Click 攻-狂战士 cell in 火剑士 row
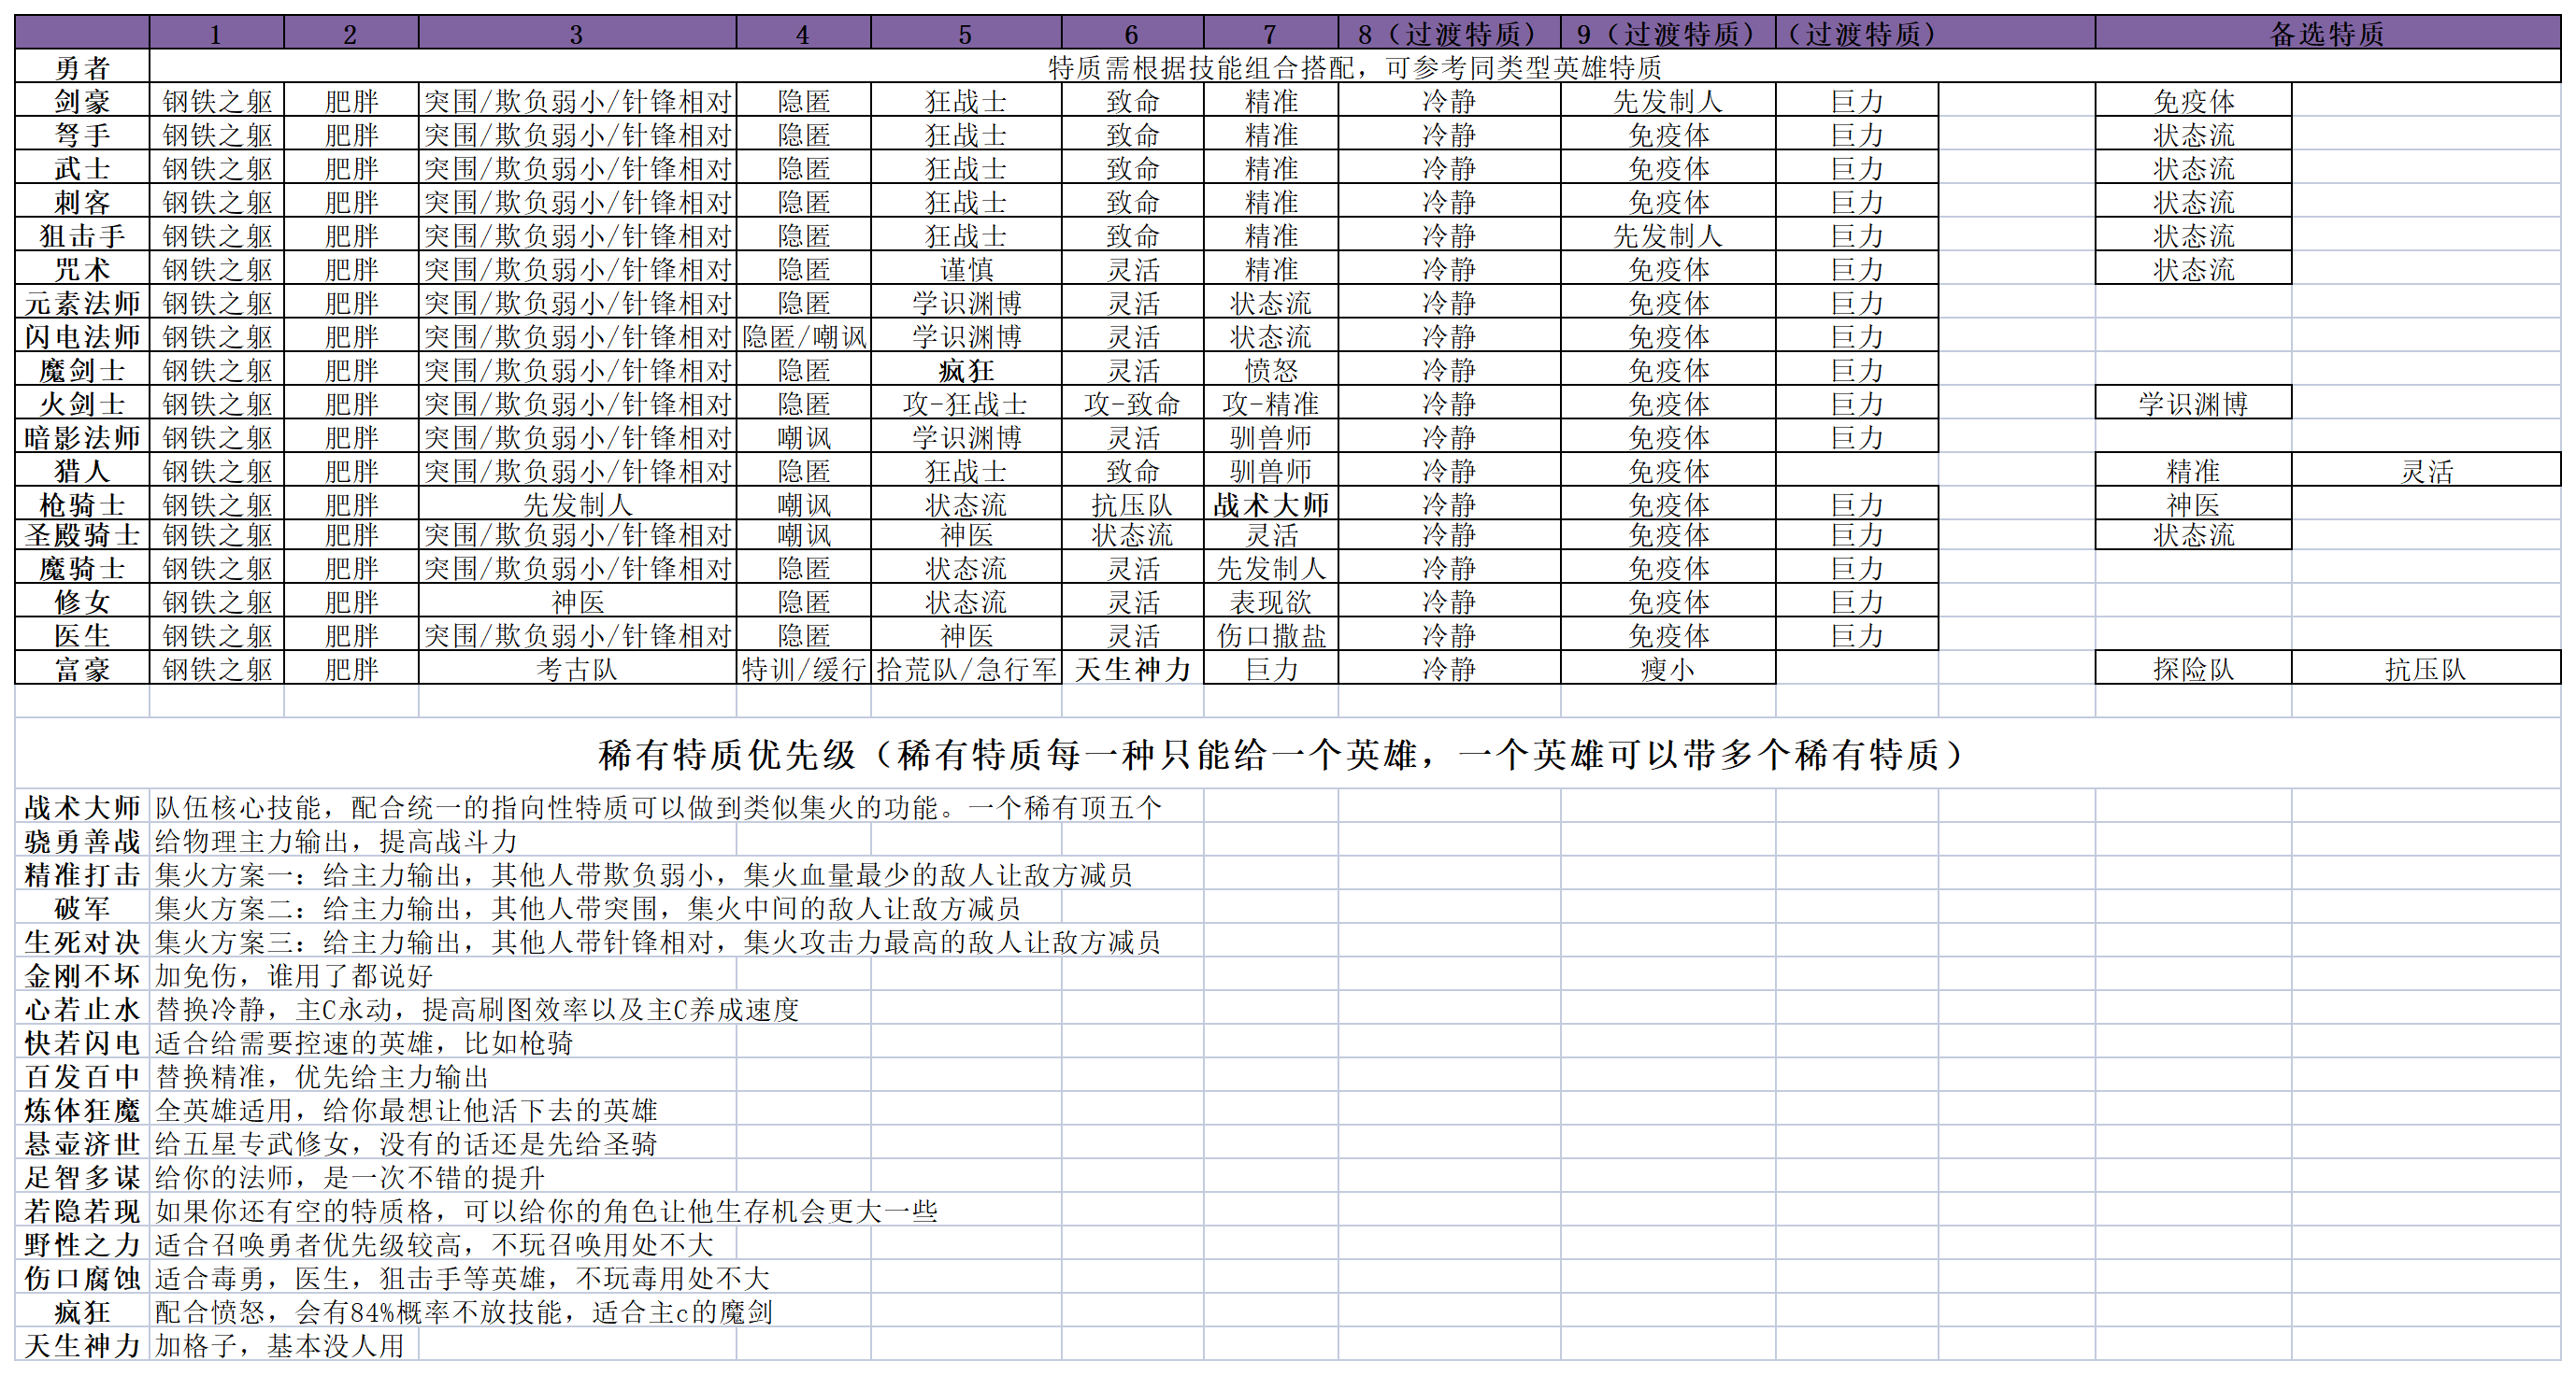 pos(966,404)
